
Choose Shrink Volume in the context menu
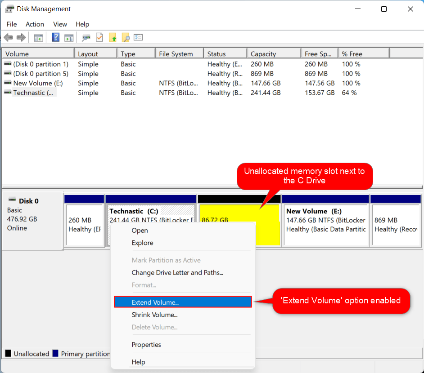(154, 315)
